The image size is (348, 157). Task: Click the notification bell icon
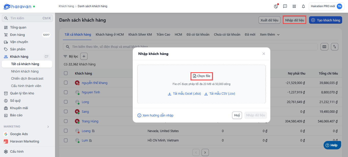[x=303, y=6]
